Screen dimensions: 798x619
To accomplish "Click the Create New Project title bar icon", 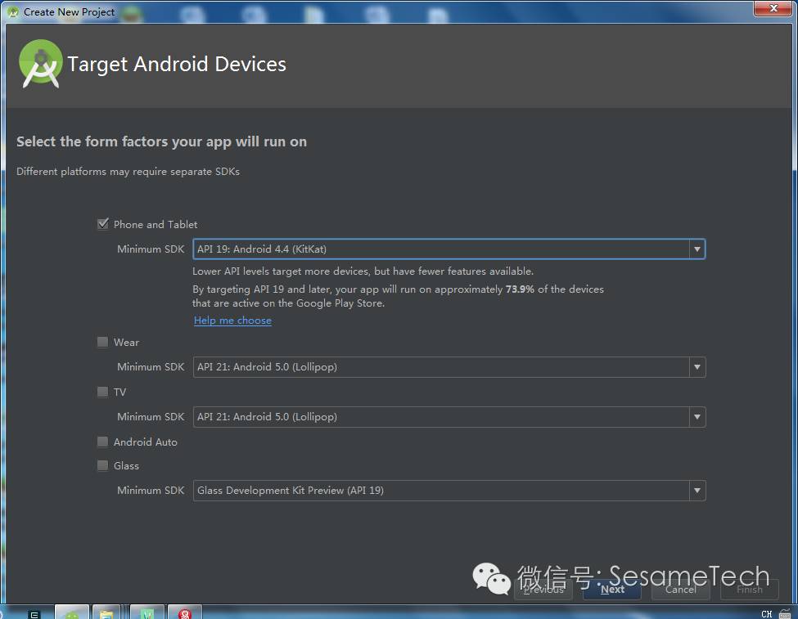I will pyautogui.click(x=13, y=11).
